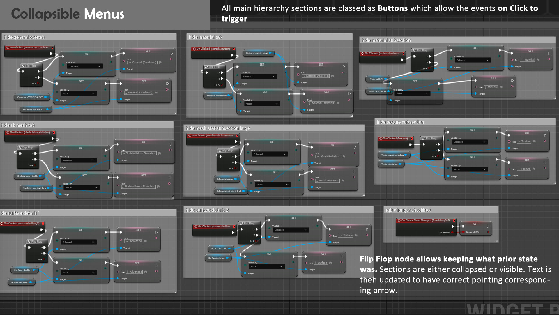Click Flip Flop's B output pin in hide surface details 2

coord(257,235)
